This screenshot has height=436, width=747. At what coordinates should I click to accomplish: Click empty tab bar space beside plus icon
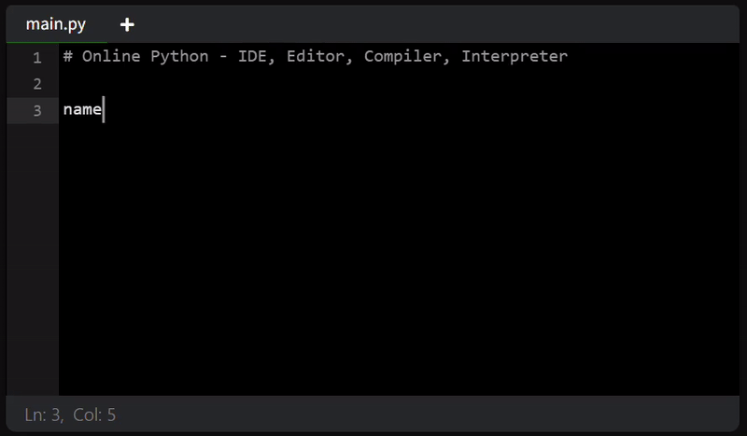pyautogui.click(x=438, y=24)
